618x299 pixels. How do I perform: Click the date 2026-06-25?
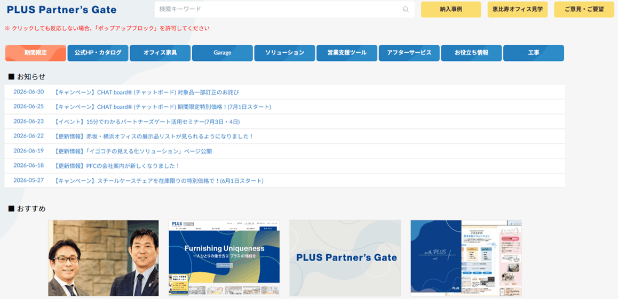tap(28, 106)
